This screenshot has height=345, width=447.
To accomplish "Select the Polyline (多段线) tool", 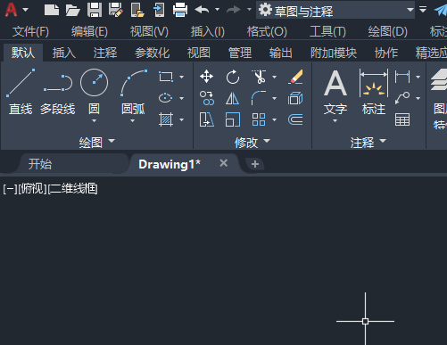I will 57,91.
